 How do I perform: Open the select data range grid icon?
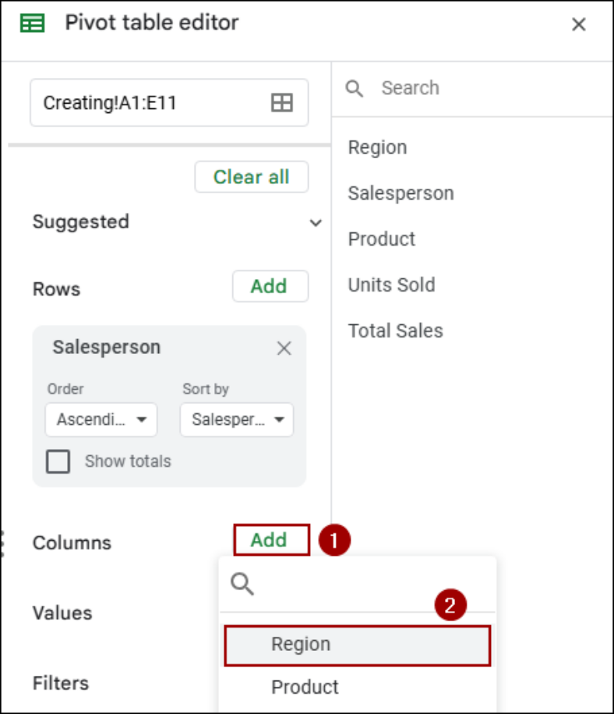[x=282, y=102]
